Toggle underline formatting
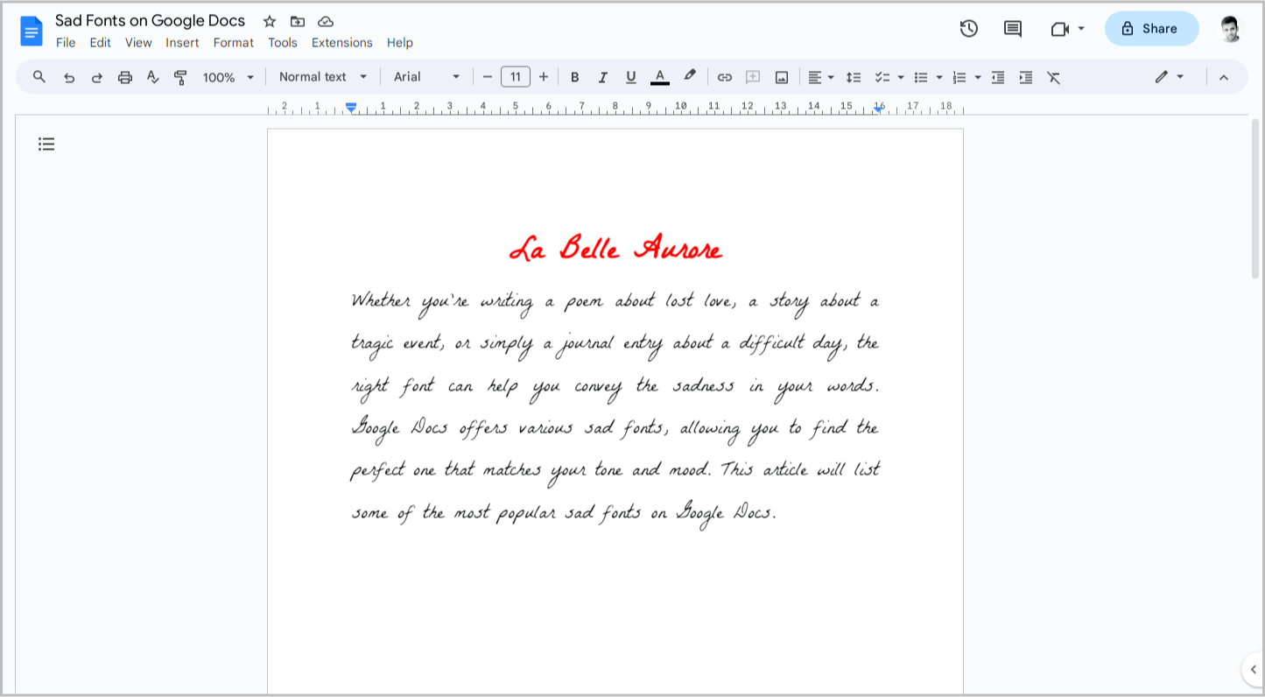The height and width of the screenshot is (697, 1265). pos(630,77)
